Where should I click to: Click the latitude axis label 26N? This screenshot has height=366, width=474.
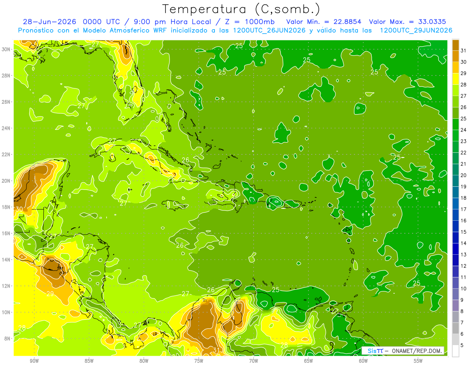[7, 102]
